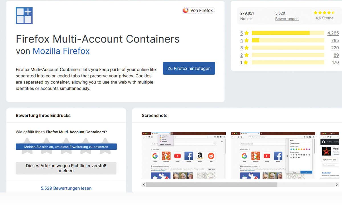342x205 pixels.
Task: Click the "279.821 Nutzer" user count
Action: pos(247,16)
